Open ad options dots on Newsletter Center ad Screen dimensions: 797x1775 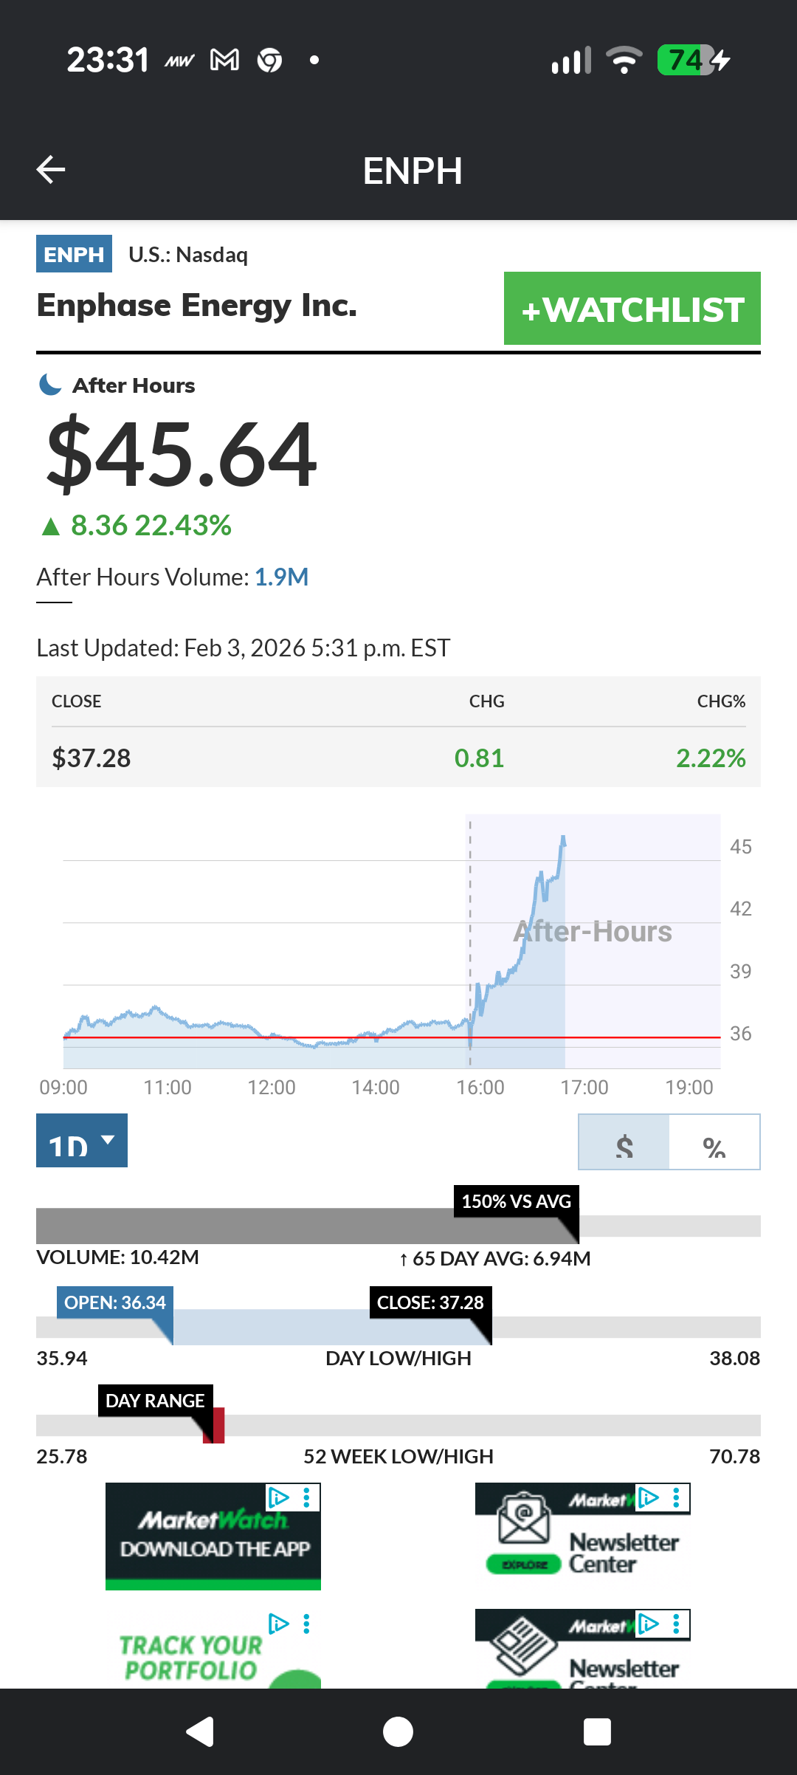click(676, 1497)
